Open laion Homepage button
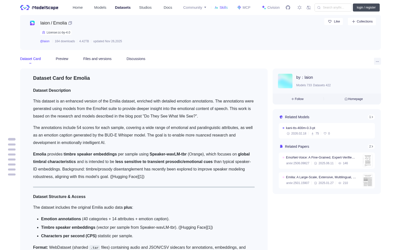401x250 pixels. (354, 99)
